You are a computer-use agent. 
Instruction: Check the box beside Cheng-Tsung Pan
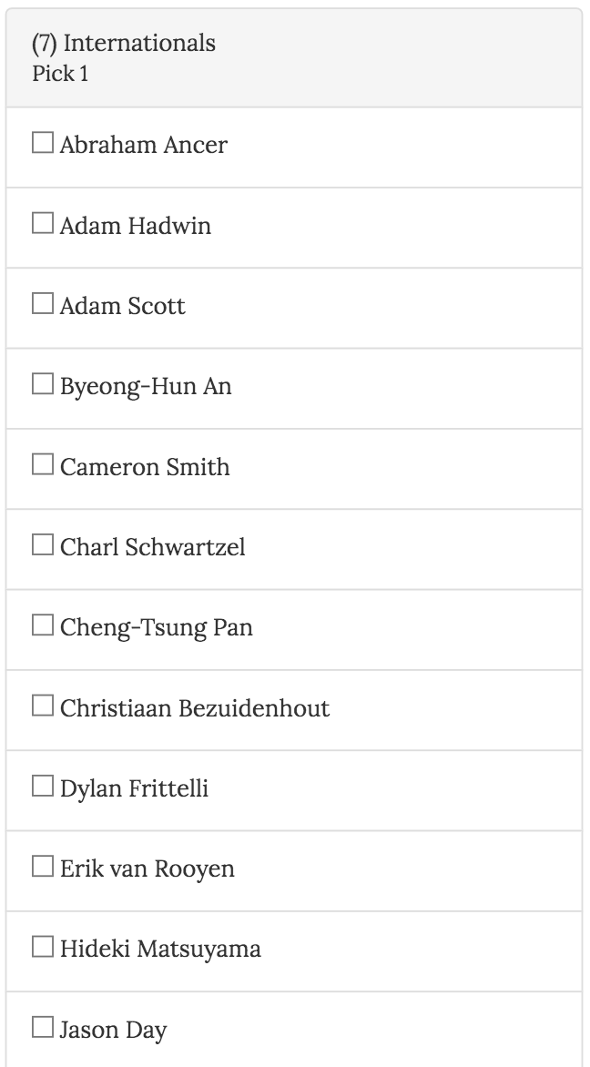[x=43, y=625]
